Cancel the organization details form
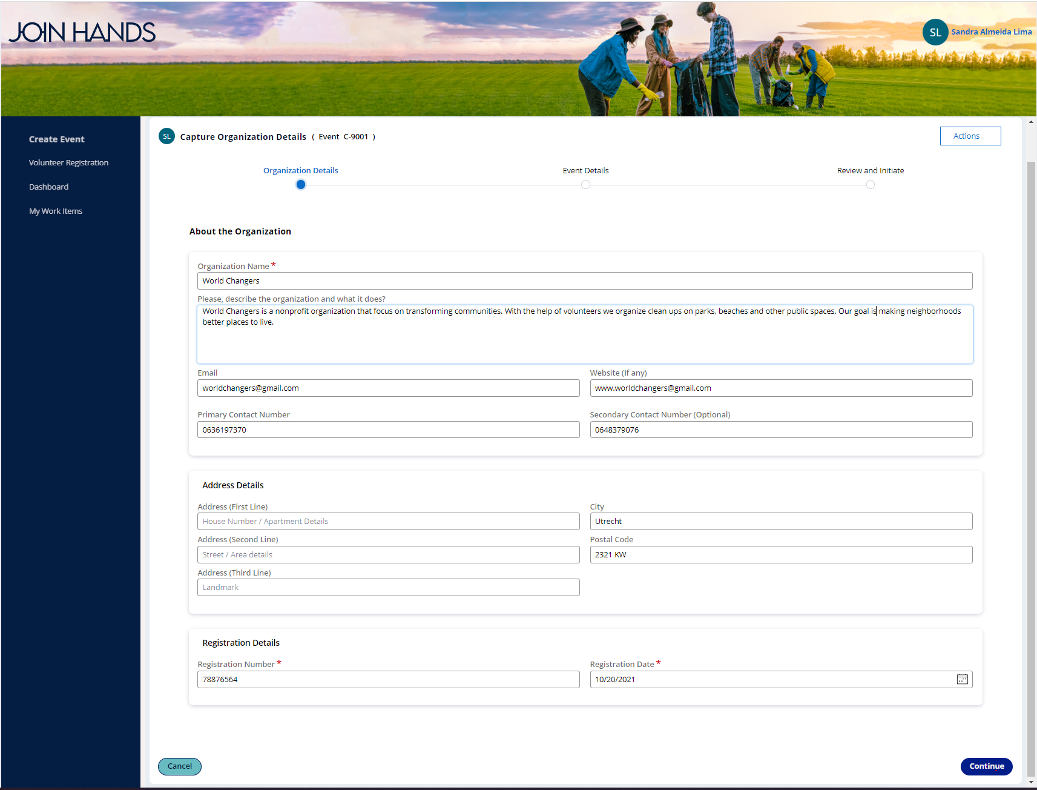 tap(179, 766)
